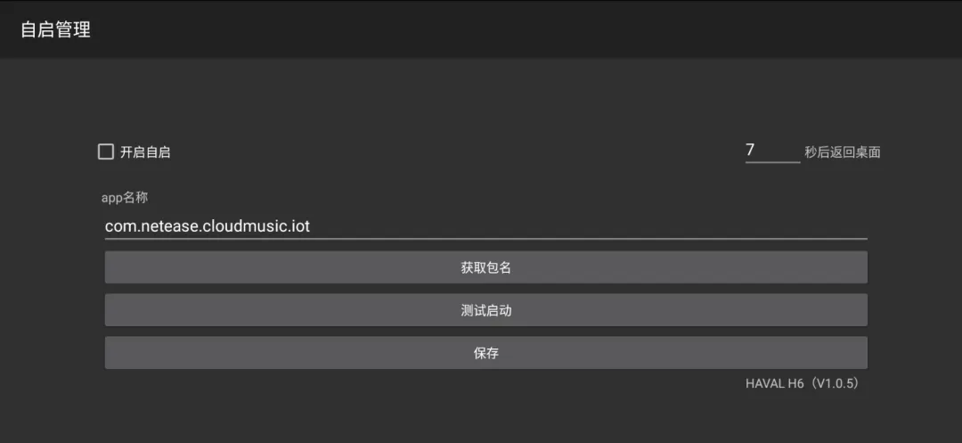Click the 秒后返回桌面 label
This screenshot has height=443, width=962.
pos(843,152)
